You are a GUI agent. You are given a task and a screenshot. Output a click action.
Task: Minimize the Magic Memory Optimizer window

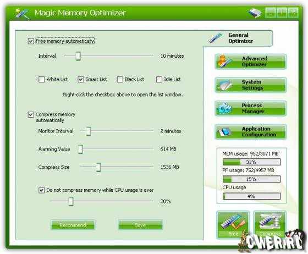click(271, 13)
